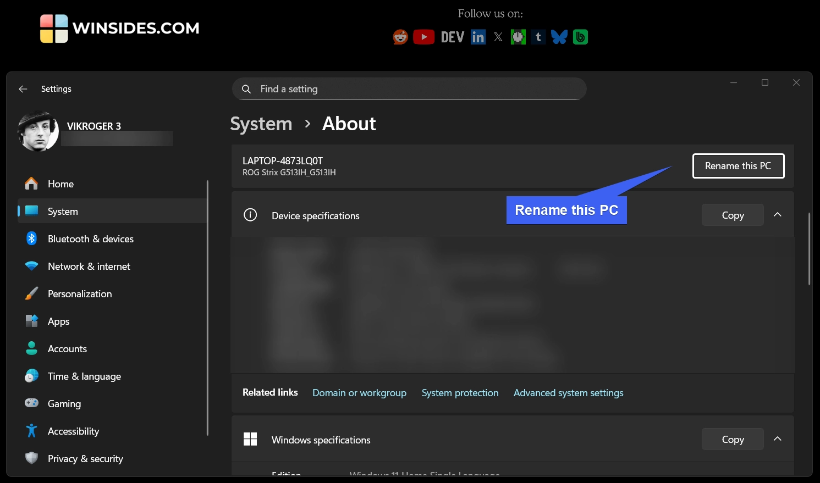Open the Tumblr icon

point(538,37)
